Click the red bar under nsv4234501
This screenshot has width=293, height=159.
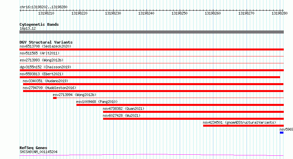point(244,126)
